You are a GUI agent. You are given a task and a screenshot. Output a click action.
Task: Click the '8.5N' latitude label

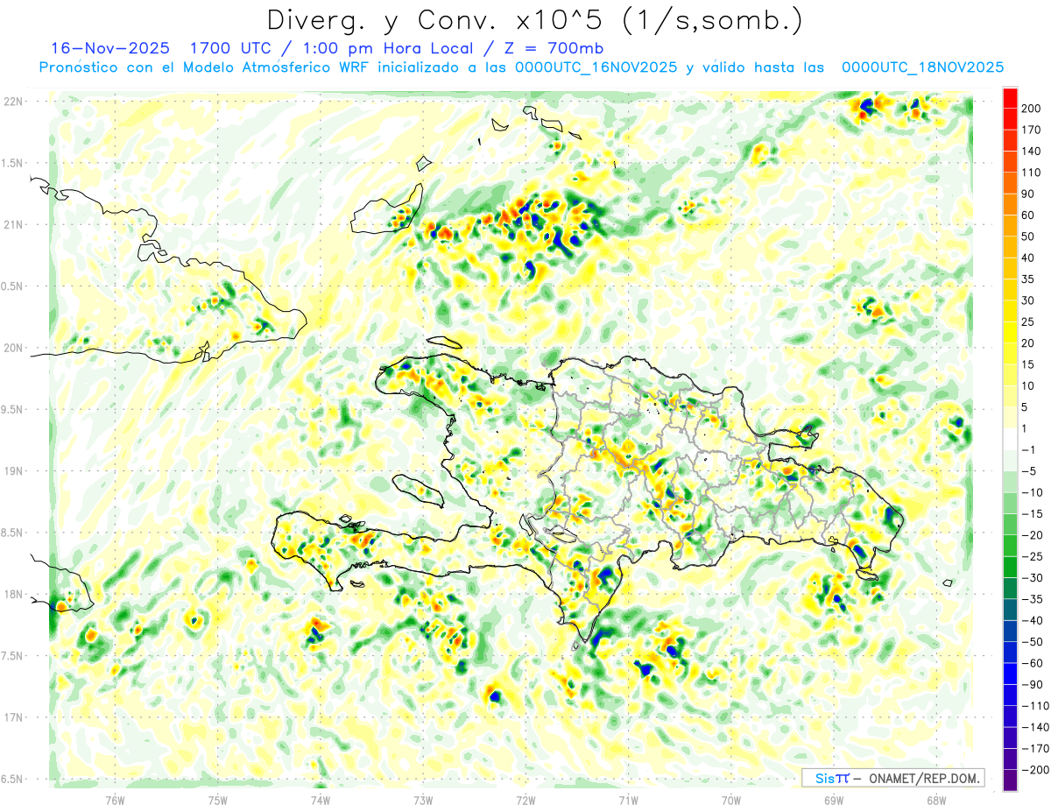click(x=13, y=533)
